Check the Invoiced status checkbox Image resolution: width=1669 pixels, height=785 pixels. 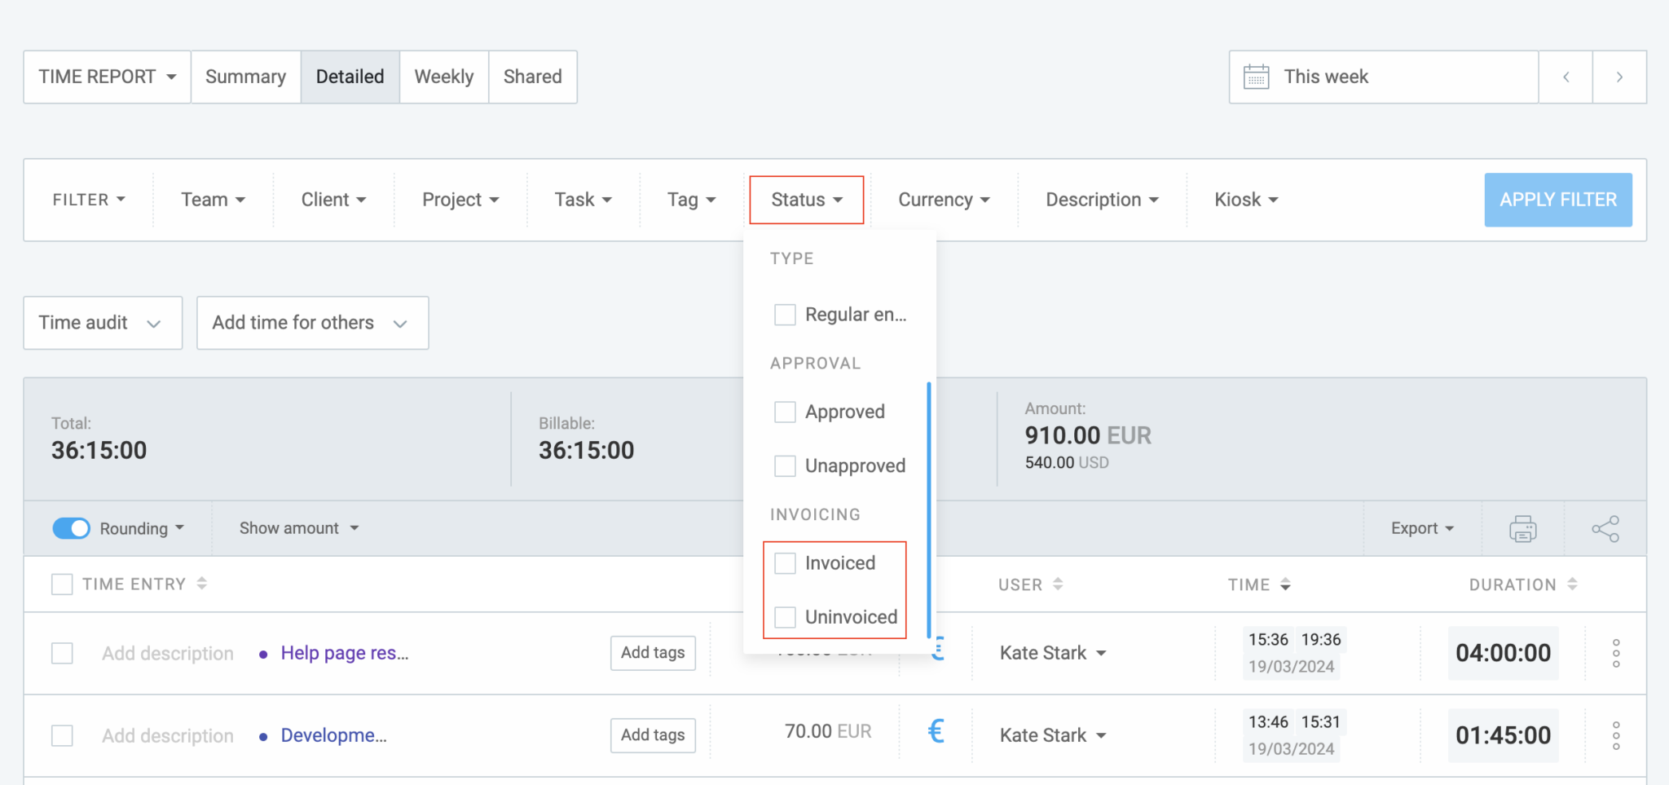pos(784,562)
